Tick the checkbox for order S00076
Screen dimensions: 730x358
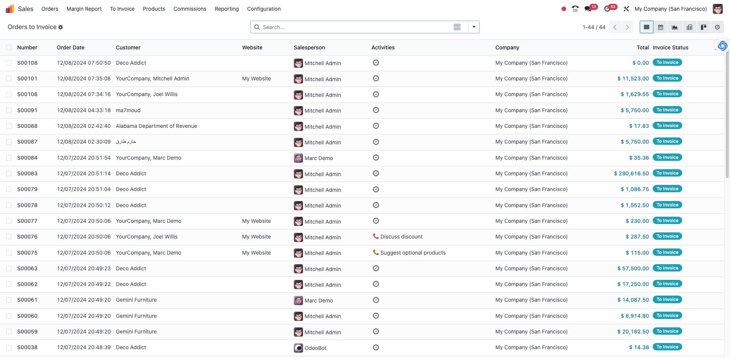(9, 237)
